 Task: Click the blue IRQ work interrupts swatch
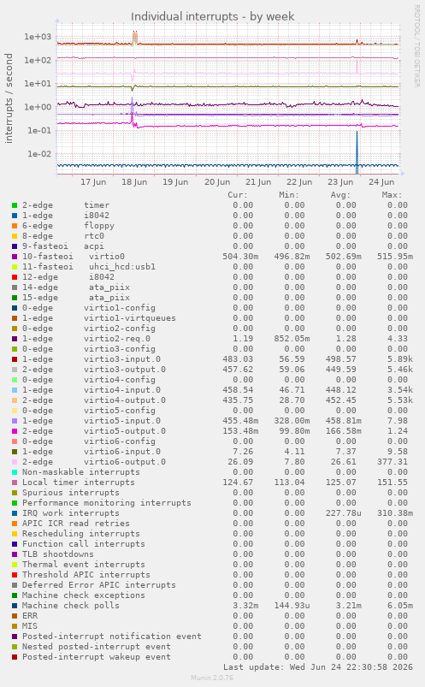[15, 513]
